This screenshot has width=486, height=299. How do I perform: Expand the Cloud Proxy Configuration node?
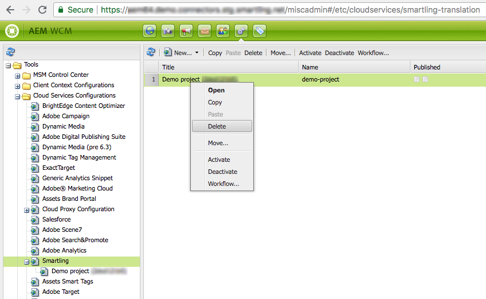coord(27,210)
